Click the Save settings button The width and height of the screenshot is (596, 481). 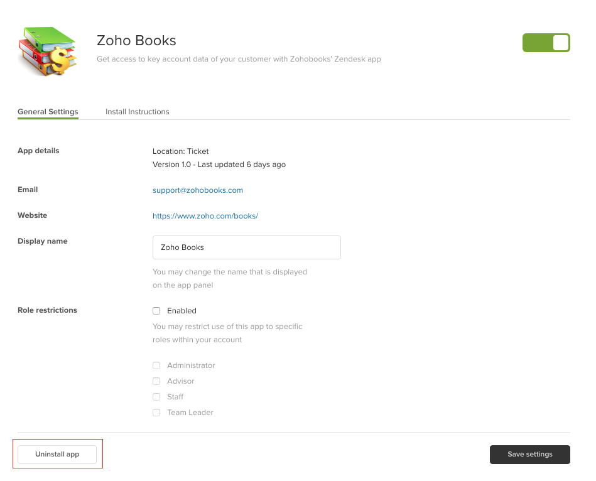pos(530,455)
